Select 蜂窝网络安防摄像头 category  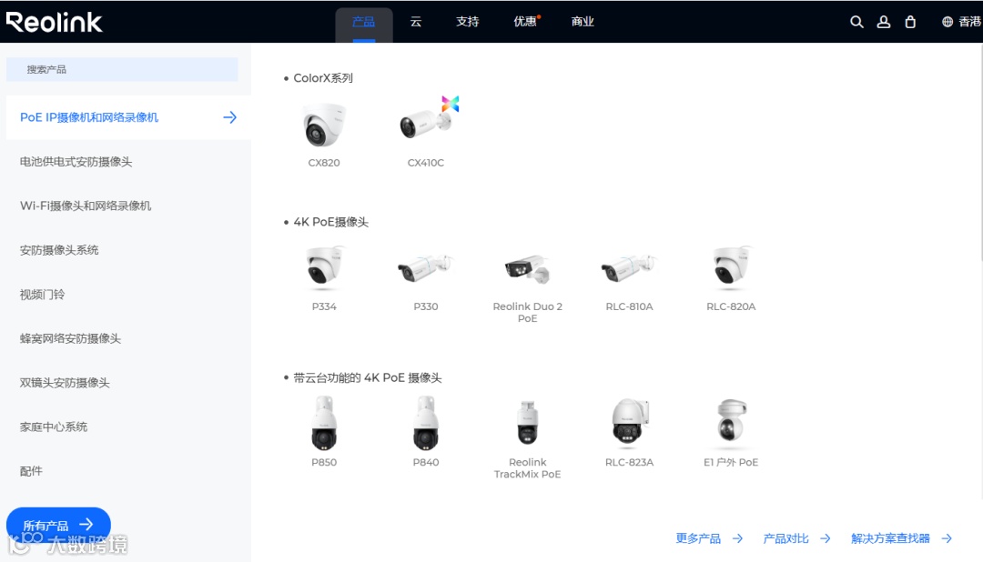[x=70, y=338]
